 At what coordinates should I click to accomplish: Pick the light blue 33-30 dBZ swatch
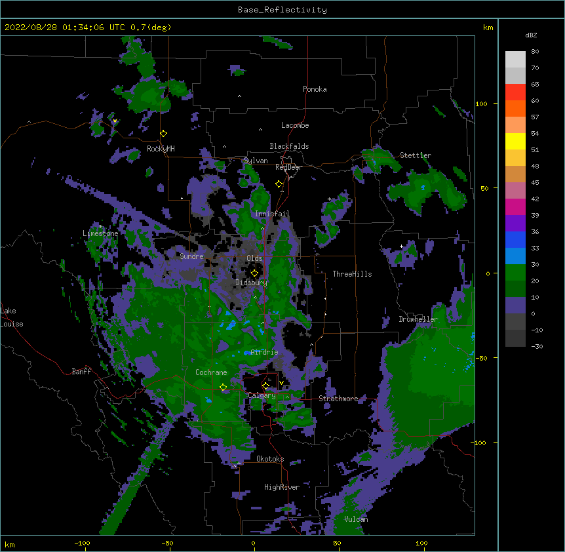(515, 256)
